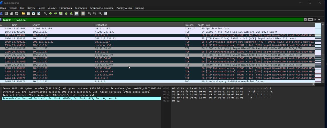
Task: Open the Статистика menu
Action: (66, 8)
